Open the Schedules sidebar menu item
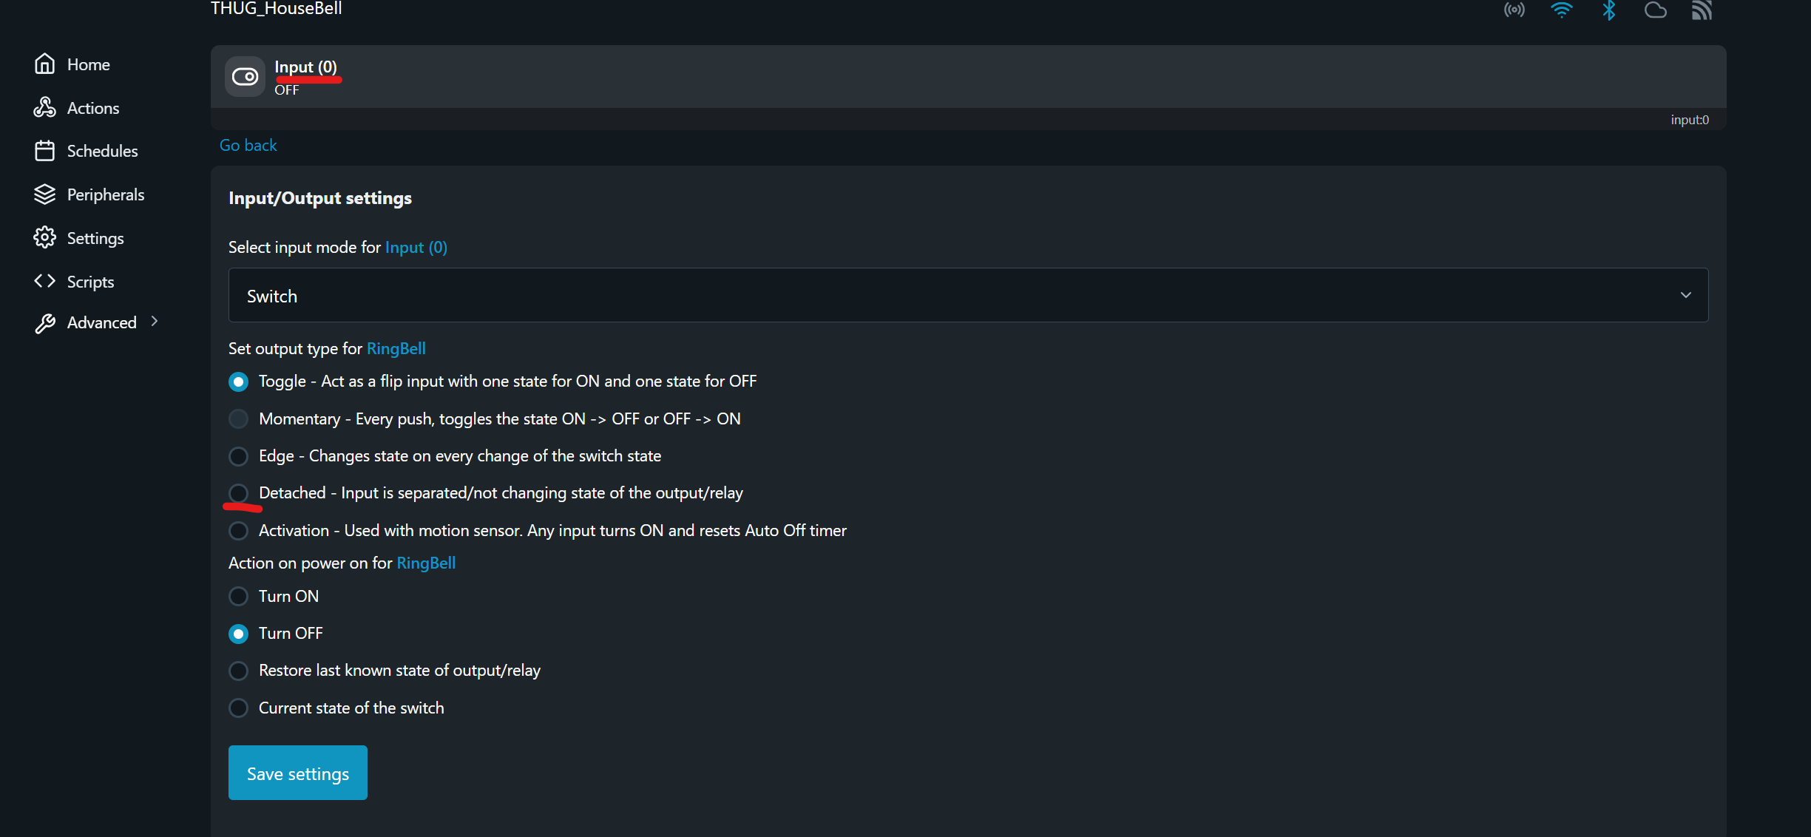 102,151
